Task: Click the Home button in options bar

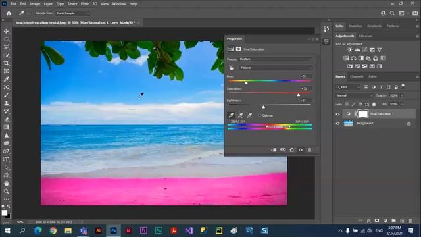Action: 9,13
